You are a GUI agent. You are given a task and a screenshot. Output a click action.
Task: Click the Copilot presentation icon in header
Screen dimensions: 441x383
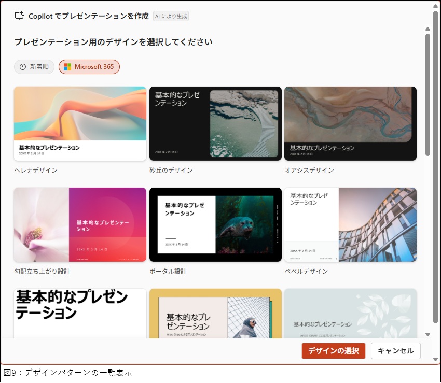coord(20,16)
